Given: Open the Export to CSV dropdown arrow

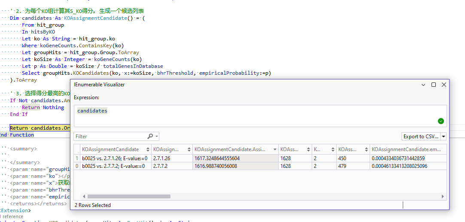Looking at the screenshot, I should pyautogui.click(x=444, y=137).
